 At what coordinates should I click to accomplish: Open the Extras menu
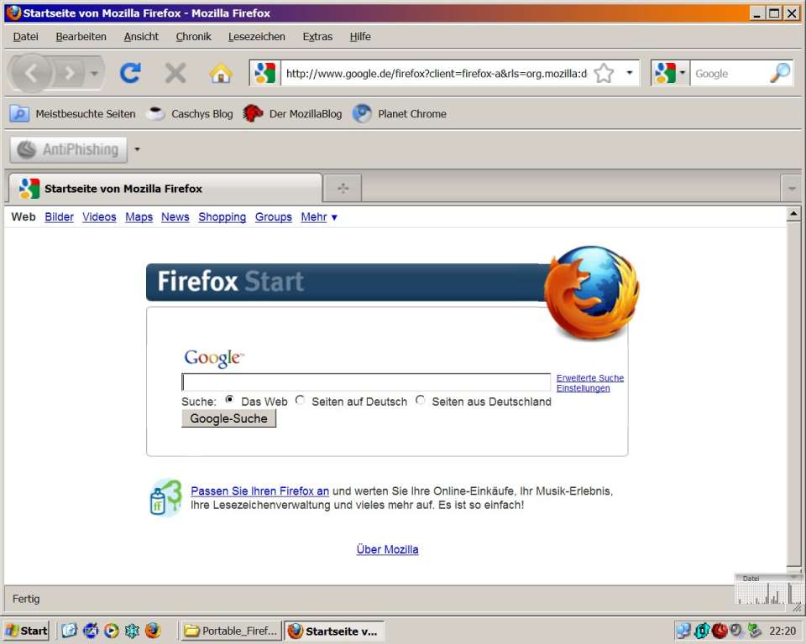(317, 36)
